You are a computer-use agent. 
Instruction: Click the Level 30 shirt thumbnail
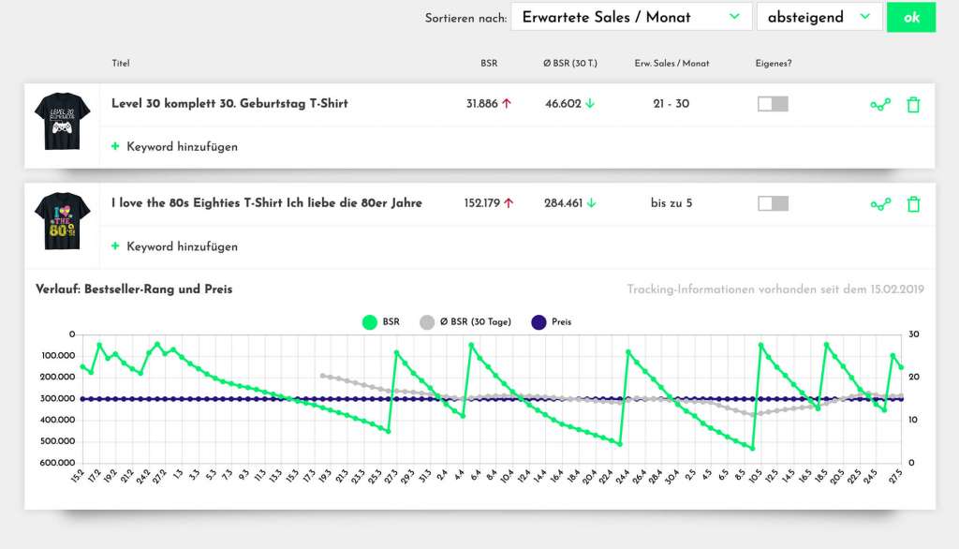[62, 120]
